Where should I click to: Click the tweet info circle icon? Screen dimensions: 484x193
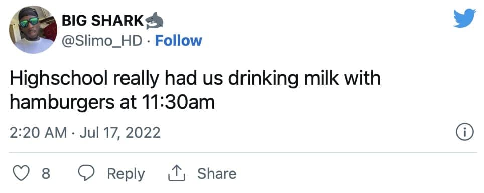click(464, 133)
